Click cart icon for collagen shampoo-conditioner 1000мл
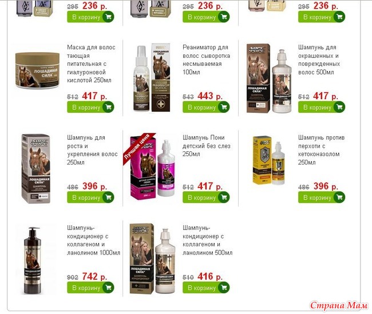 point(108,288)
